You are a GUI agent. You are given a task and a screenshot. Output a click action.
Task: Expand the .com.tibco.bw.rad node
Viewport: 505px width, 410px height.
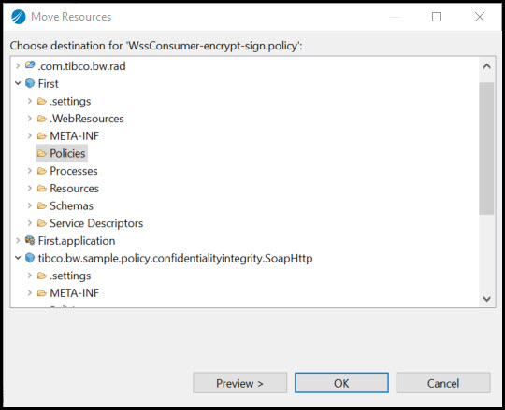tap(18, 66)
